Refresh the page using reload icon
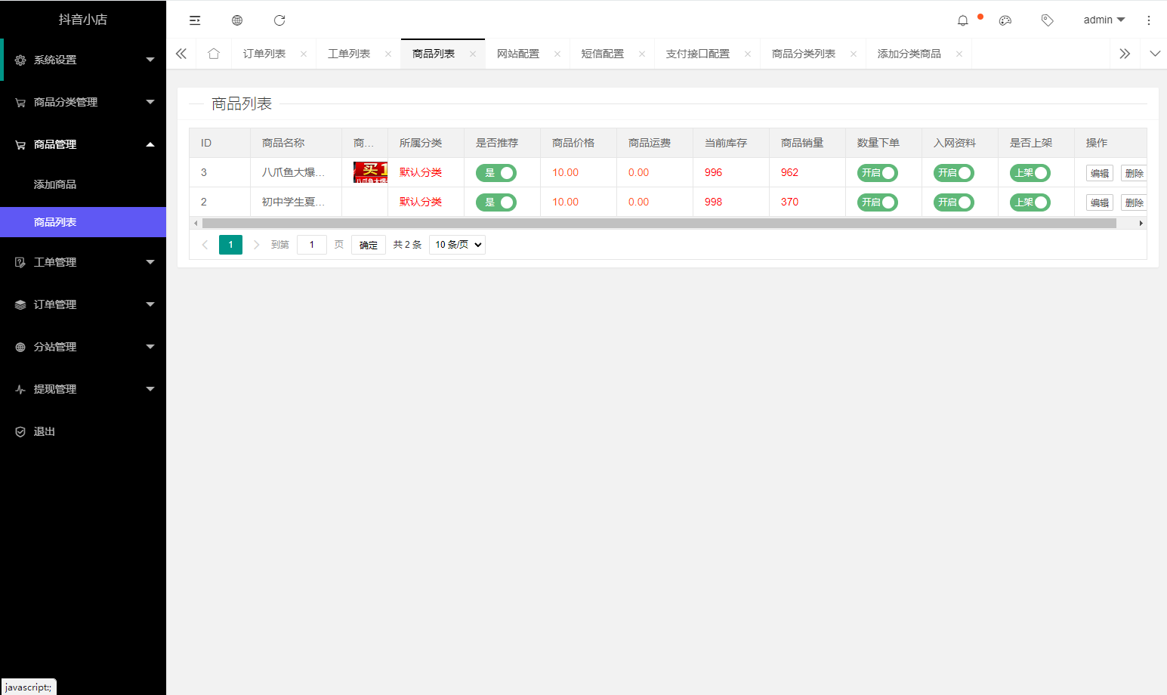The height and width of the screenshot is (695, 1167). click(279, 20)
